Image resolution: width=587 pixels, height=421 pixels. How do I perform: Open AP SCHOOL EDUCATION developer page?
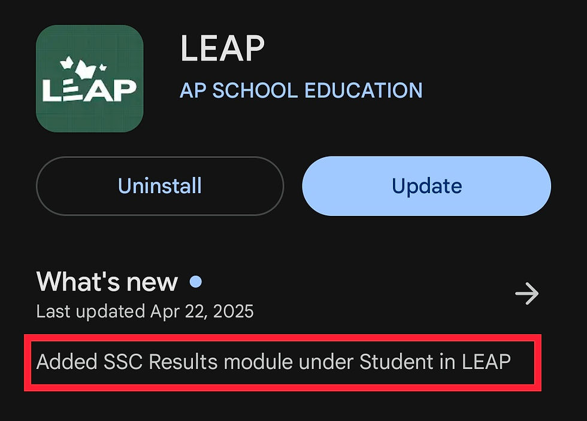point(301,90)
